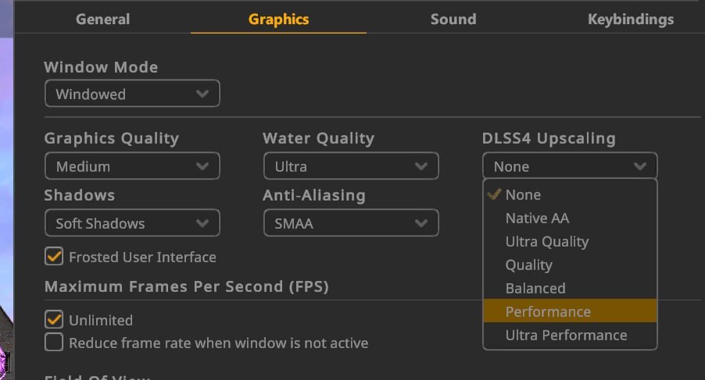Open the Sound tab
Screen dimensions: 705x380
click(453, 20)
